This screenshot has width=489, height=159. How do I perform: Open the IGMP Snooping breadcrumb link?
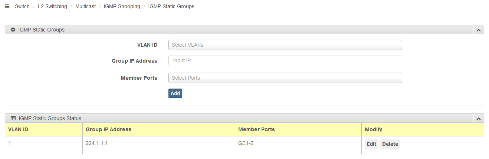click(122, 7)
